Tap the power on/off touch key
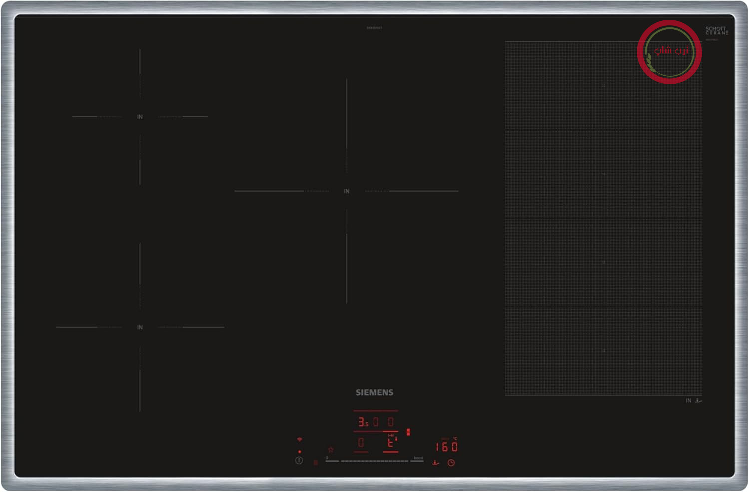The width and height of the screenshot is (749, 492). pos(299,461)
